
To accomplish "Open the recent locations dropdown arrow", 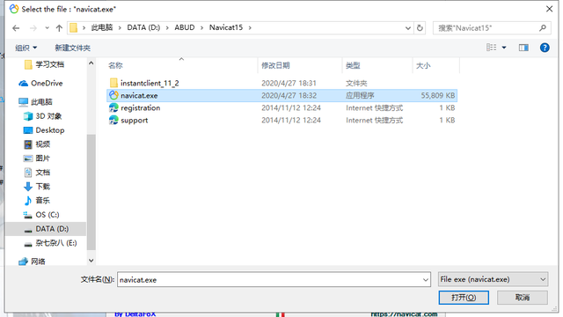I will [x=47, y=28].
